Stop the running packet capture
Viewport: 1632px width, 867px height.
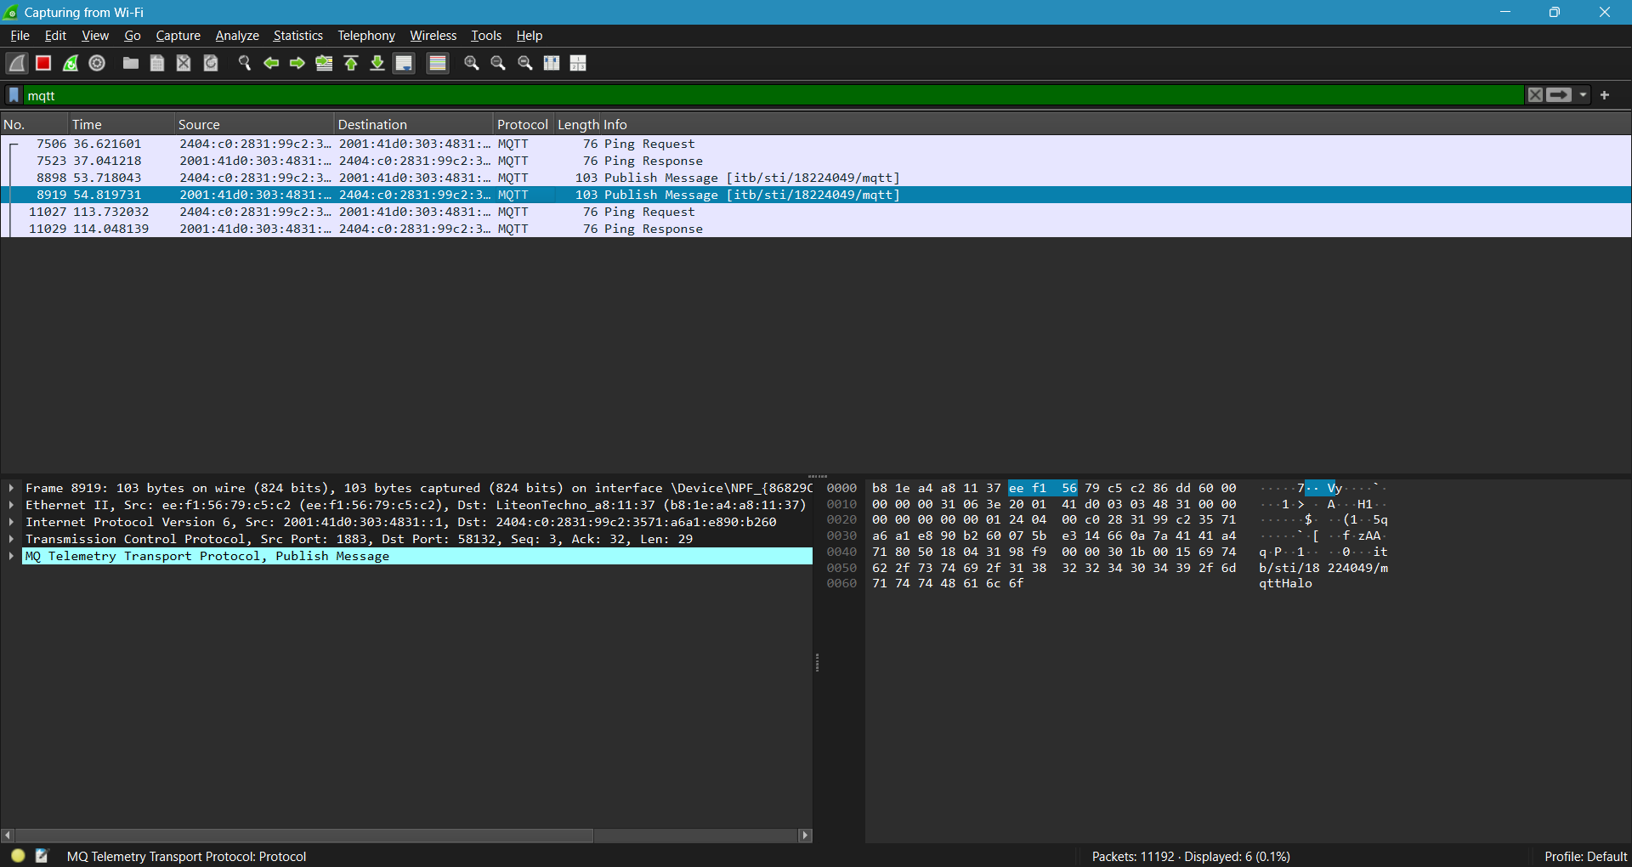tap(43, 63)
